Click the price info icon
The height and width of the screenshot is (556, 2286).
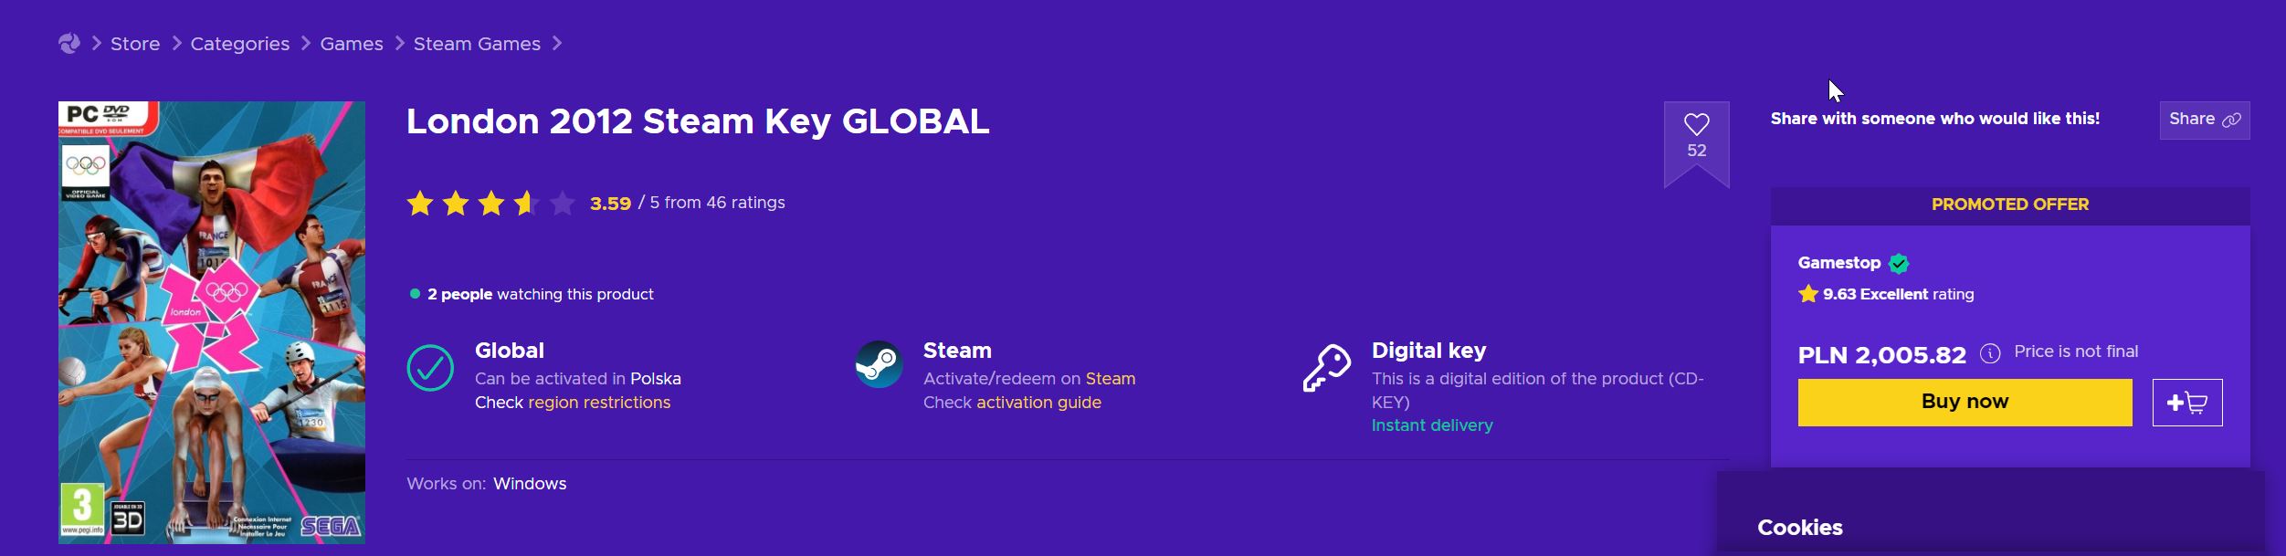[1990, 353]
